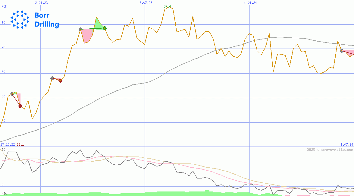Click the gray marker dot near 51
Screen dimensions: 354x196
click(x=12, y=94)
